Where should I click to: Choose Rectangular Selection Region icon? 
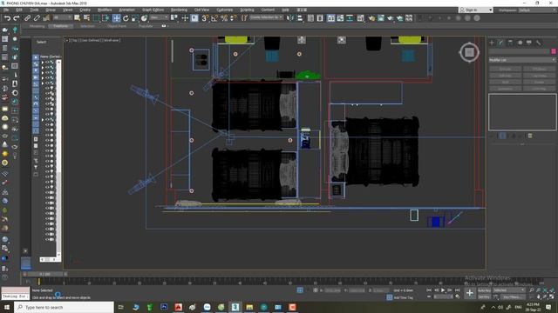tap(96, 18)
